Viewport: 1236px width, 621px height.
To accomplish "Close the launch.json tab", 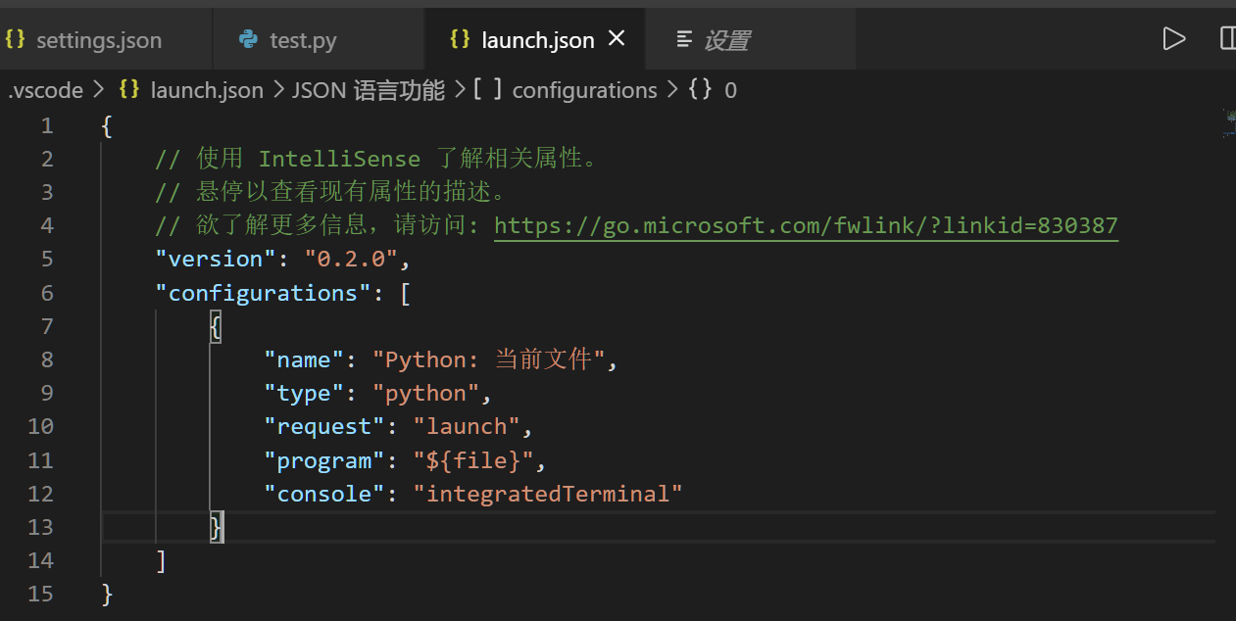I will (x=616, y=38).
